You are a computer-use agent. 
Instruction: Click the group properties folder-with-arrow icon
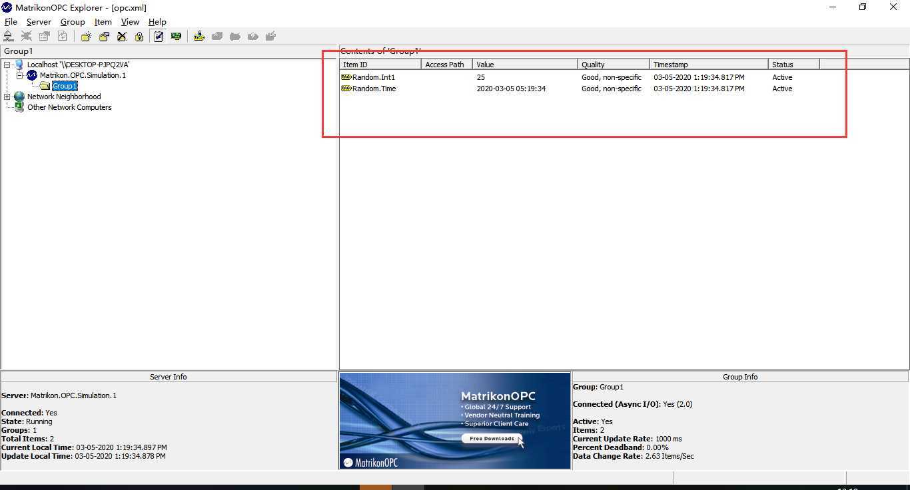tap(104, 37)
